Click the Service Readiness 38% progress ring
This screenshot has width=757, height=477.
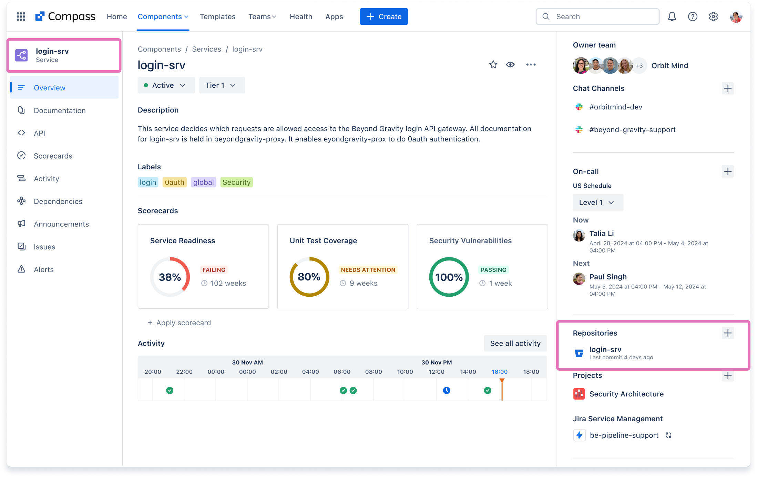170,277
